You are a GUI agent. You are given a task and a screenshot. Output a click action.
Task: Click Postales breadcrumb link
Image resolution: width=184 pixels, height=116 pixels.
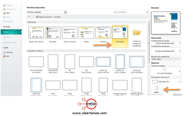point(57,17)
